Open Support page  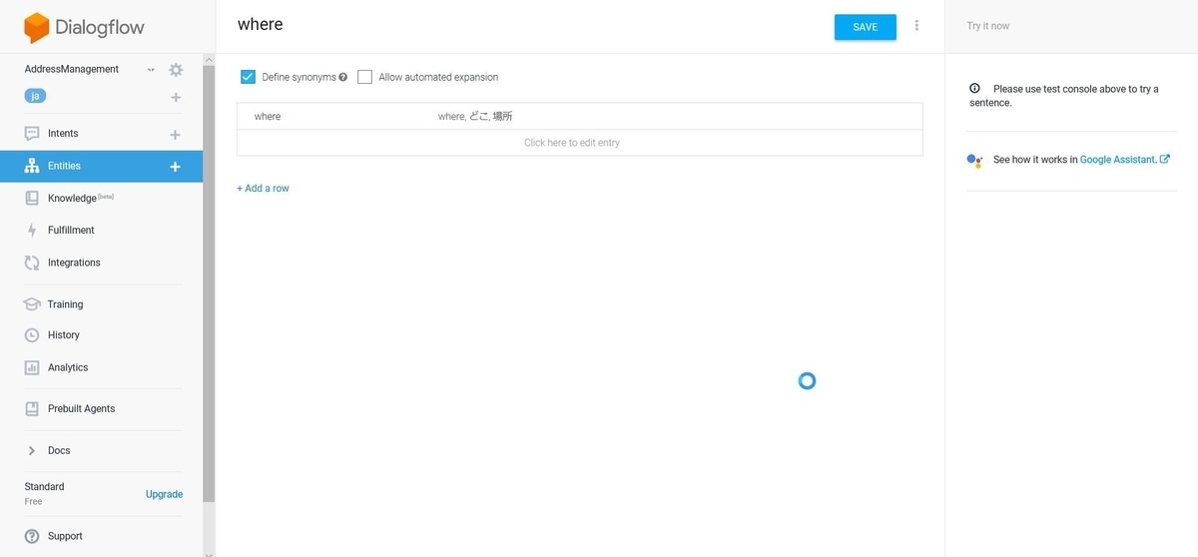[x=65, y=536]
